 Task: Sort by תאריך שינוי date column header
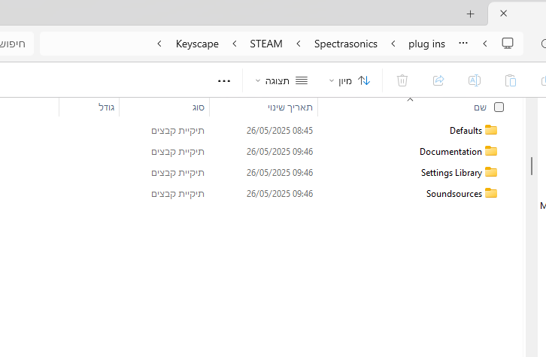pyautogui.click(x=290, y=107)
